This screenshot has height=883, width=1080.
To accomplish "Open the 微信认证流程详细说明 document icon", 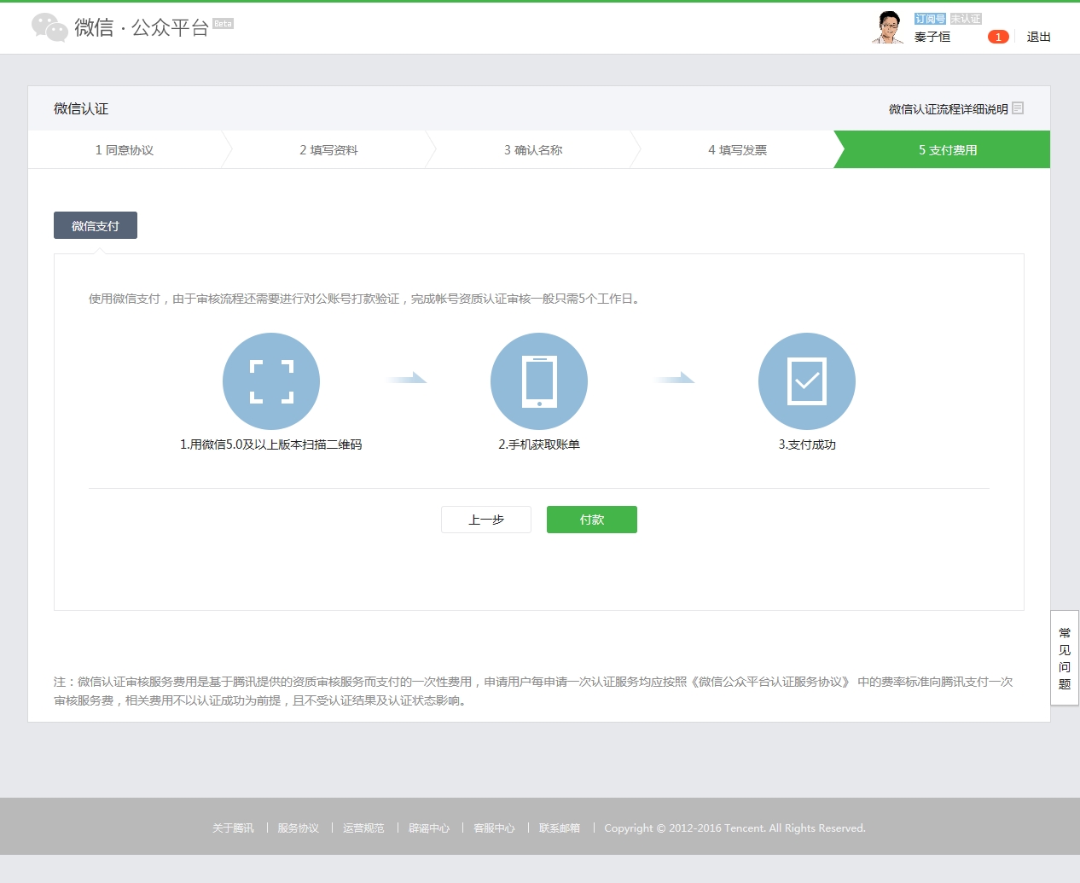I will click(x=1016, y=108).
